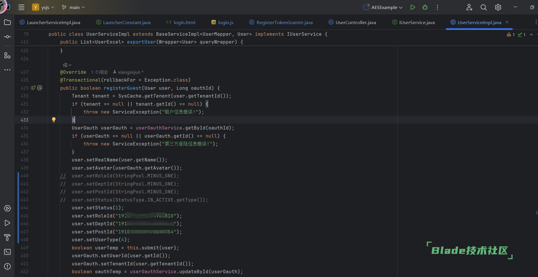
Task: Click author hint xiangzejun
Action: [128, 72]
